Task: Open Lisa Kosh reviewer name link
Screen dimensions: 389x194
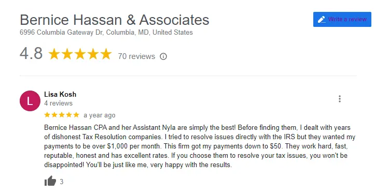Action: pyautogui.click(x=60, y=94)
